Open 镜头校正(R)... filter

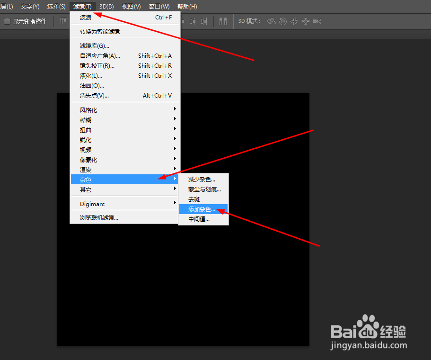point(125,65)
